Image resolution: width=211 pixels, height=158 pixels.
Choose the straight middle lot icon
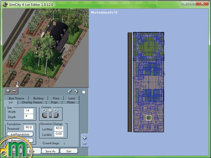point(50,115)
